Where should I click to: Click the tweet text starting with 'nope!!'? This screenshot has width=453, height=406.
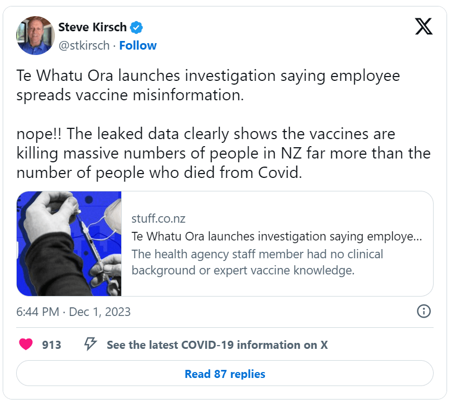point(223,153)
